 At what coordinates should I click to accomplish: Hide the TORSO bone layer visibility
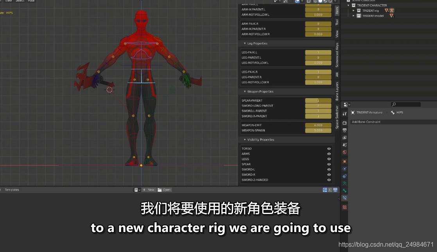click(329, 149)
